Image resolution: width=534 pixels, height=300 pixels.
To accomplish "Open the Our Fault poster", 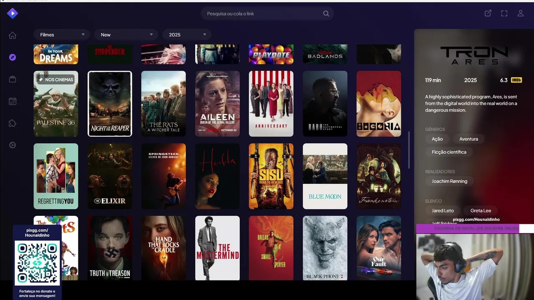I will (x=379, y=248).
